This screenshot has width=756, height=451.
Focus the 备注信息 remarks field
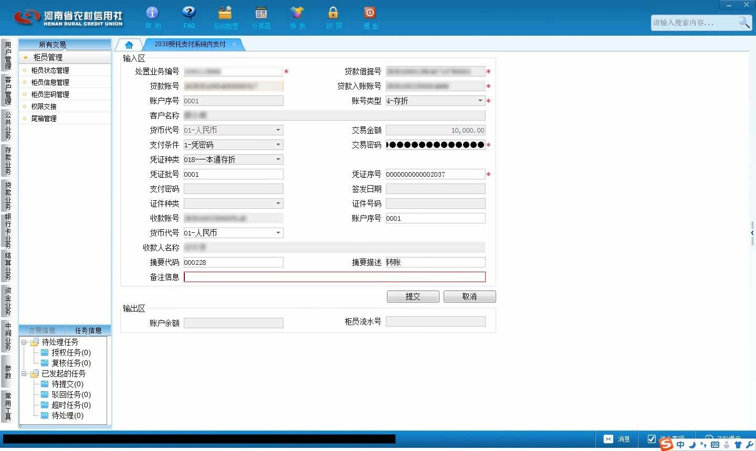[x=334, y=277]
